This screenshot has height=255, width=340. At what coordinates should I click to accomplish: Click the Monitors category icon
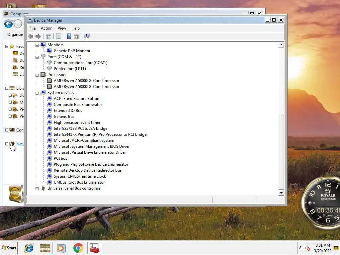coord(43,45)
